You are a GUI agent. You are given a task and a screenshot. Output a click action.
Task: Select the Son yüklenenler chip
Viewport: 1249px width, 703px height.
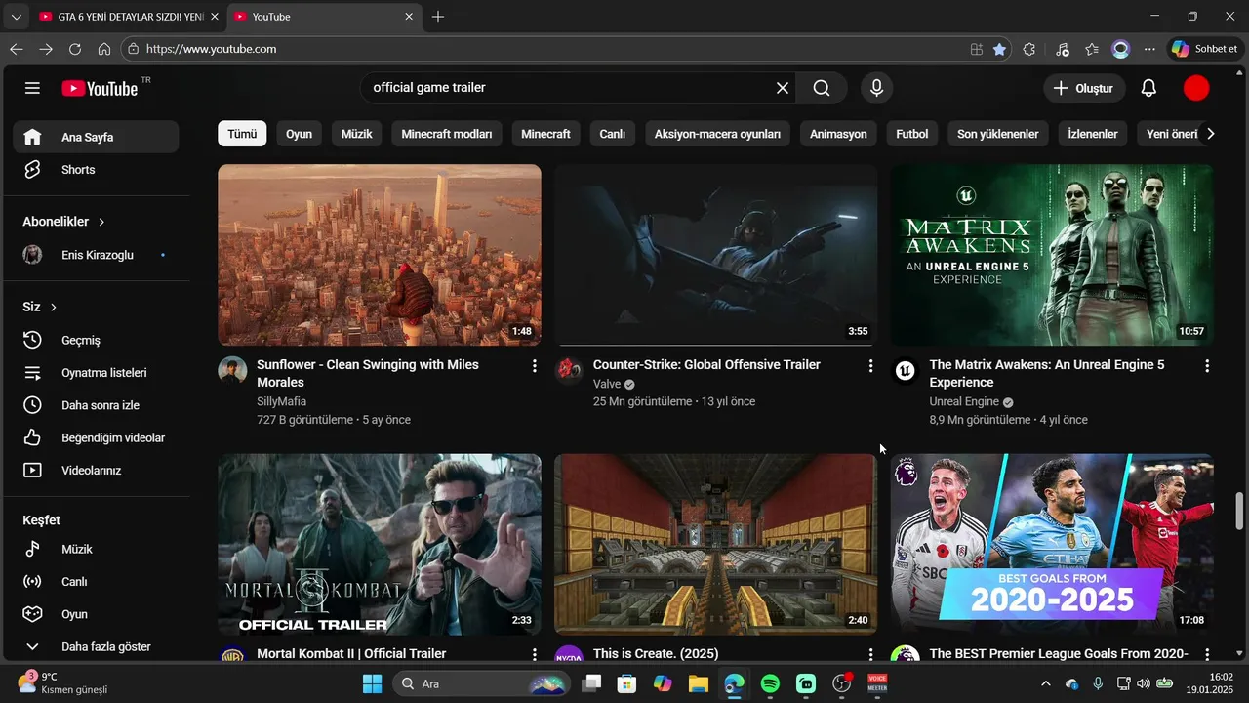click(x=997, y=134)
